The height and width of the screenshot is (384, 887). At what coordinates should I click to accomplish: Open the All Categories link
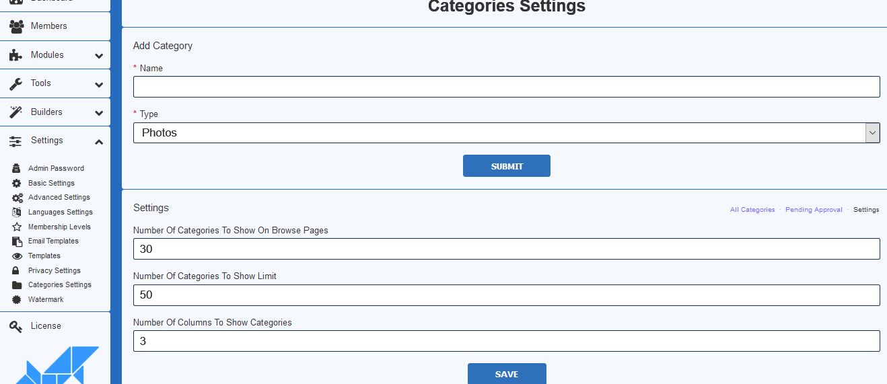pyautogui.click(x=752, y=210)
